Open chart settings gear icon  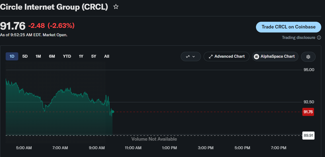(x=308, y=57)
